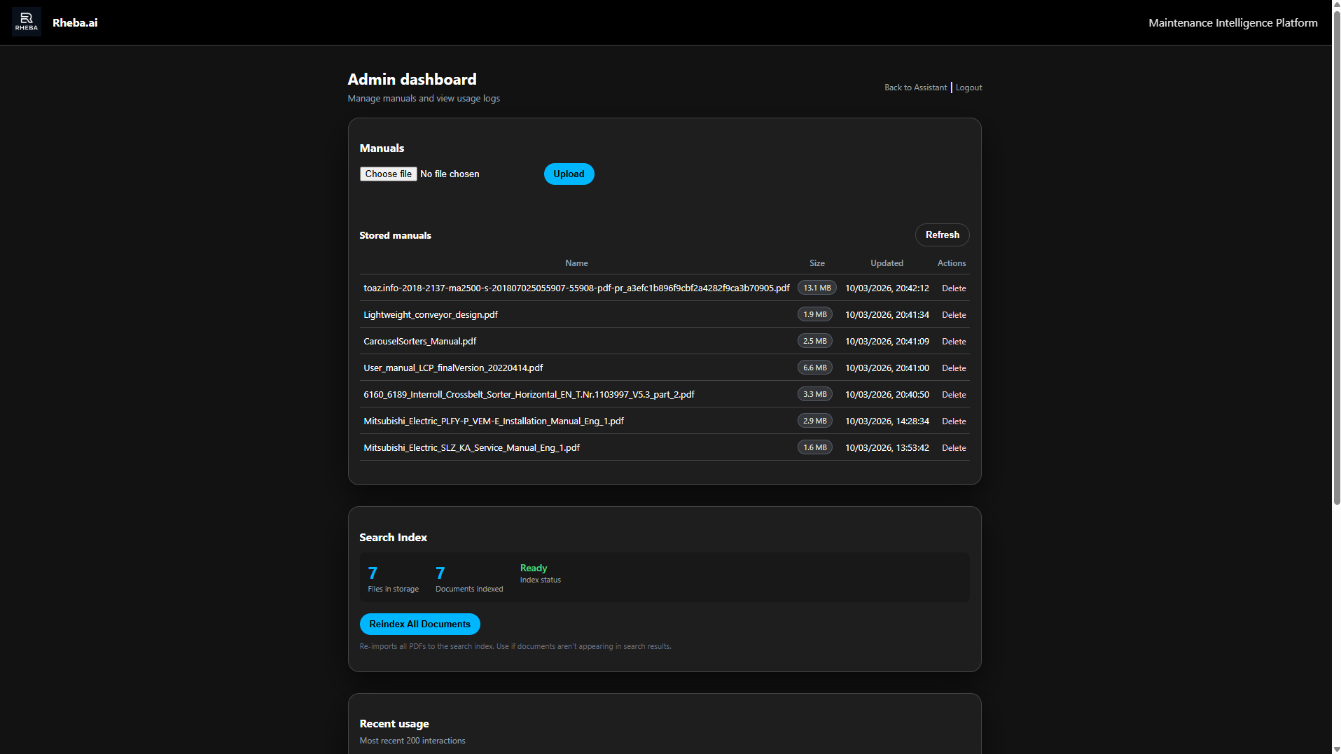Open the Choose file picker

click(x=388, y=174)
